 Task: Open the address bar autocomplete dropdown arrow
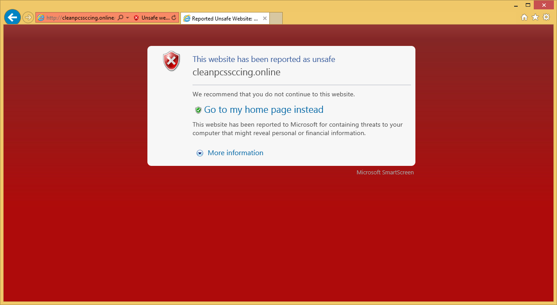pos(128,18)
